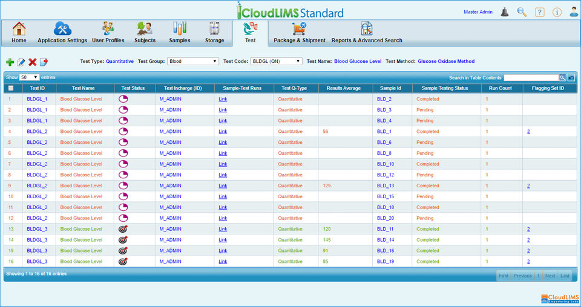The image size is (581, 307).
Task: Open the Sample-Test Runs Link in row 1
Action: tap(223, 99)
